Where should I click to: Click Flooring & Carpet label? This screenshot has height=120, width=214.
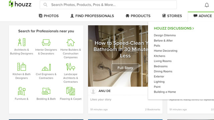tap(71, 99)
